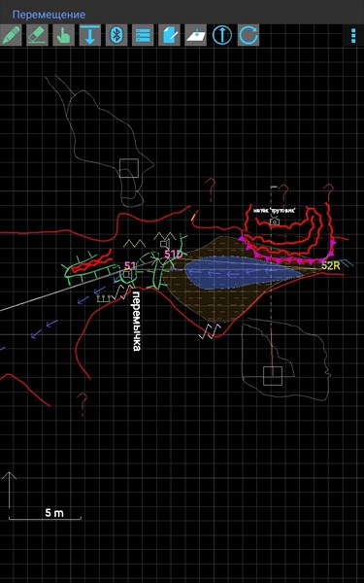Tap station label 51D
The width and height of the screenshot is (364, 583).
(x=174, y=255)
